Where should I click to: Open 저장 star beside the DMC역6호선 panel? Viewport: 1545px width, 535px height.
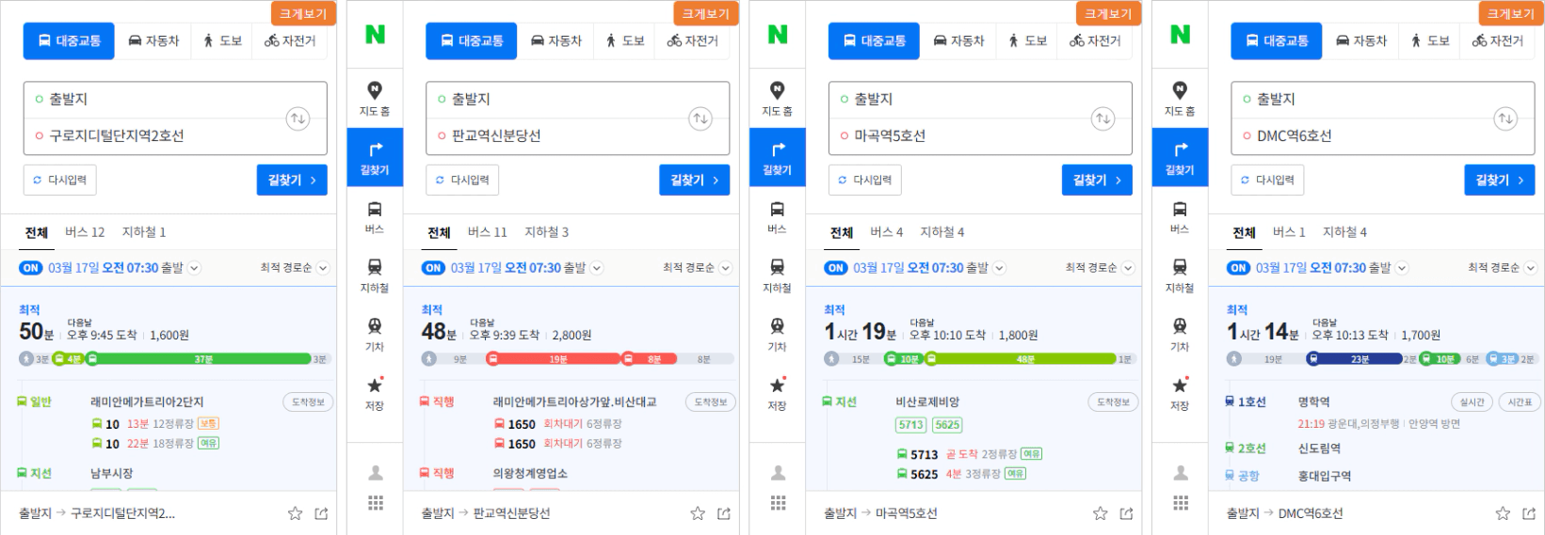1180,394
